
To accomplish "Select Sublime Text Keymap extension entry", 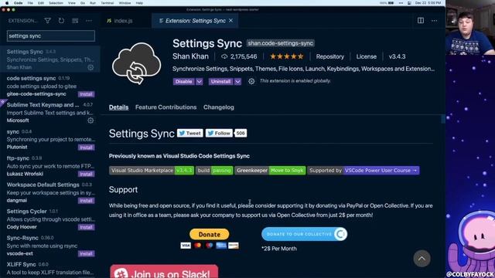I will [50, 113].
